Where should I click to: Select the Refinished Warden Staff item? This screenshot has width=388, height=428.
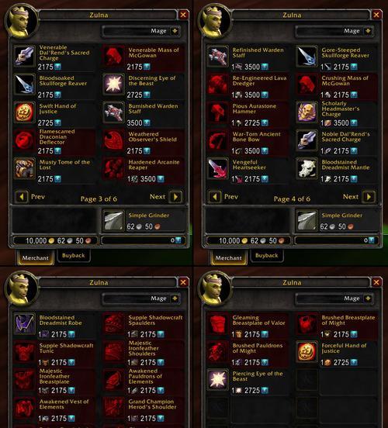click(247, 57)
